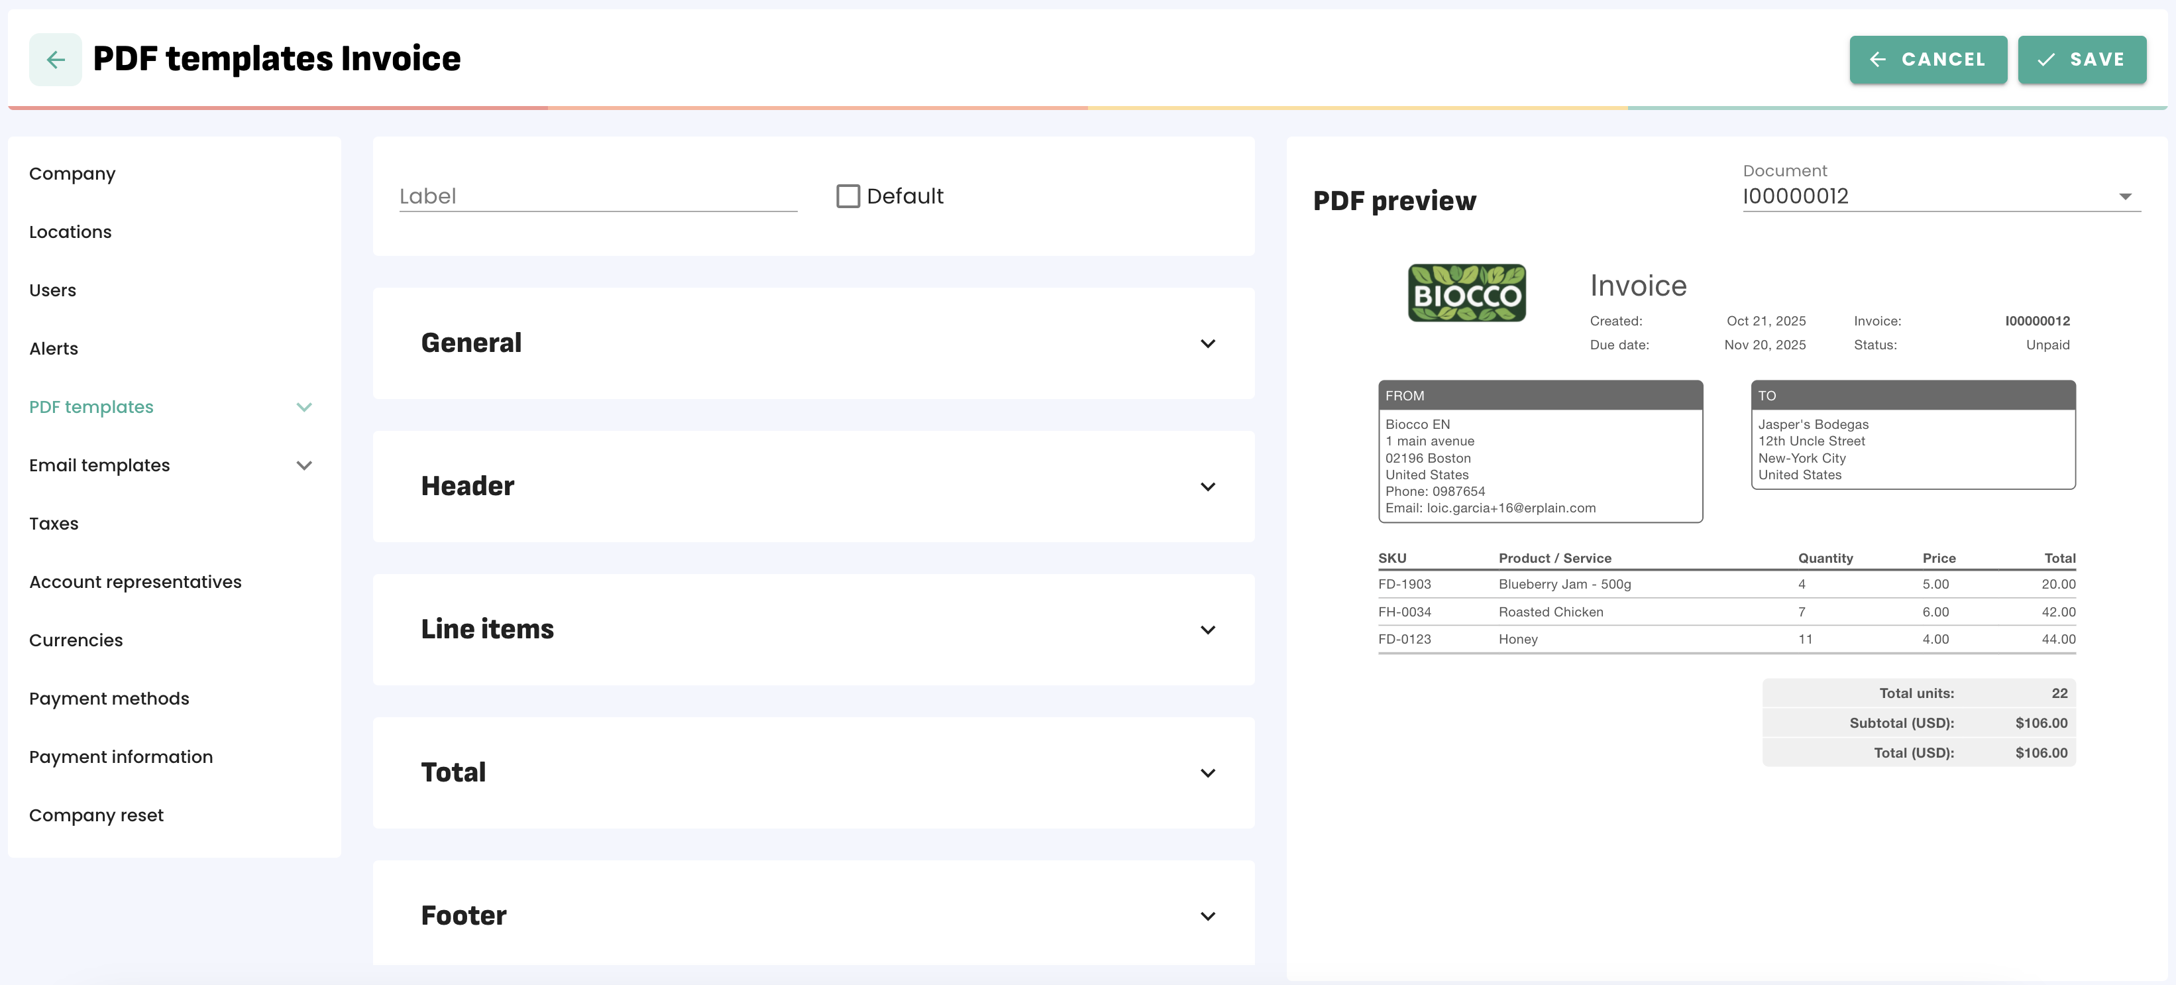Open Payment methods settings

point(109,699)
